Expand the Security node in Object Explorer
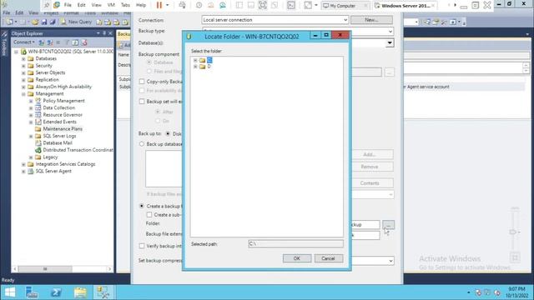The image size is (534, 300). tap(23, 66)
